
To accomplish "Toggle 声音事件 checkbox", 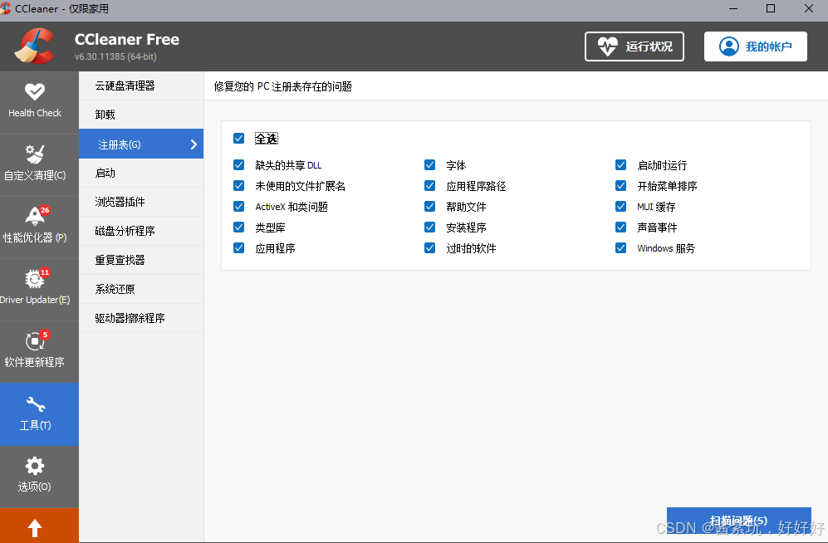I will click(621, 227).
